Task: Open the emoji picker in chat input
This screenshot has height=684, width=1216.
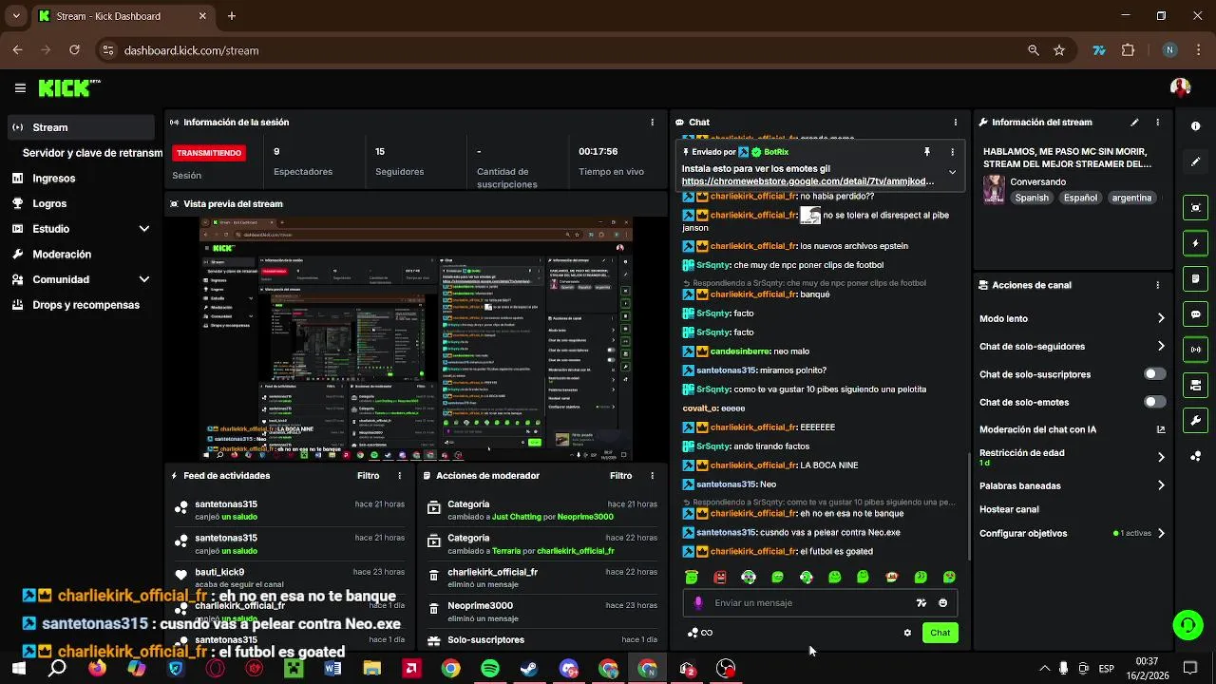Action: coord(942,603)
